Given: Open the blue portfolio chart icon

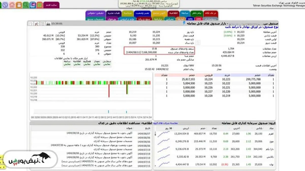Looking at the screenshot, I should [x=33, y=5].
